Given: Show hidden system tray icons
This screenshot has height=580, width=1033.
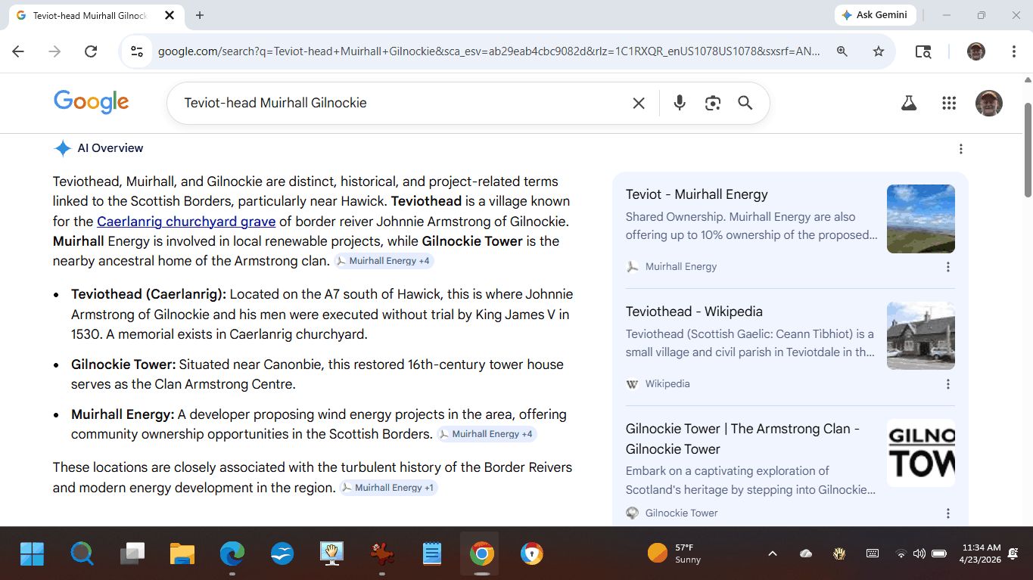Looking at the screenshot, I should tap(773, 554).
